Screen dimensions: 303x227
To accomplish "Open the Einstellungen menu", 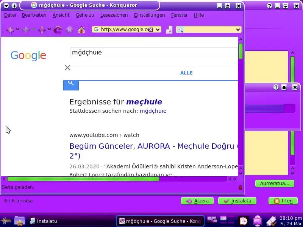I will click(149, 15).
